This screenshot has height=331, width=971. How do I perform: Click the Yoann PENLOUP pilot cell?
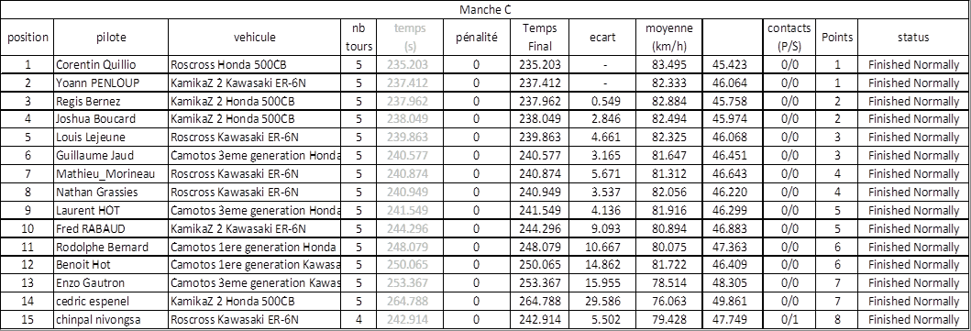(111, 83)
